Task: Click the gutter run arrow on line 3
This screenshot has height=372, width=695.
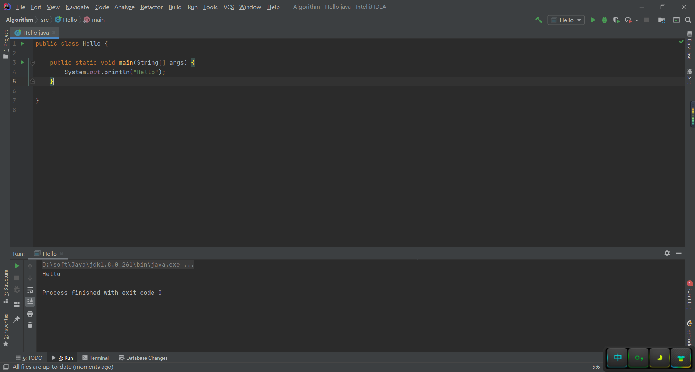Action: [22, 62]
